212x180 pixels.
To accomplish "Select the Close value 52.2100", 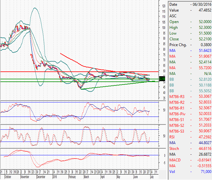I will [202, 39].
